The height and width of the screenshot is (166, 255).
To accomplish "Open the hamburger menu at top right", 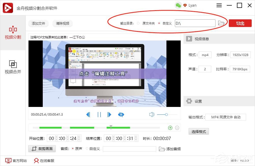I will pyautogui.click(x=219, y=5).
